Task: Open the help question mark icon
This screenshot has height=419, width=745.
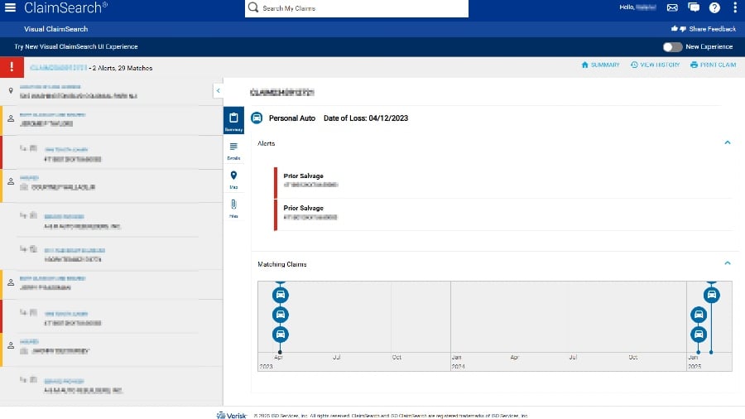Action: coord(714,7)
